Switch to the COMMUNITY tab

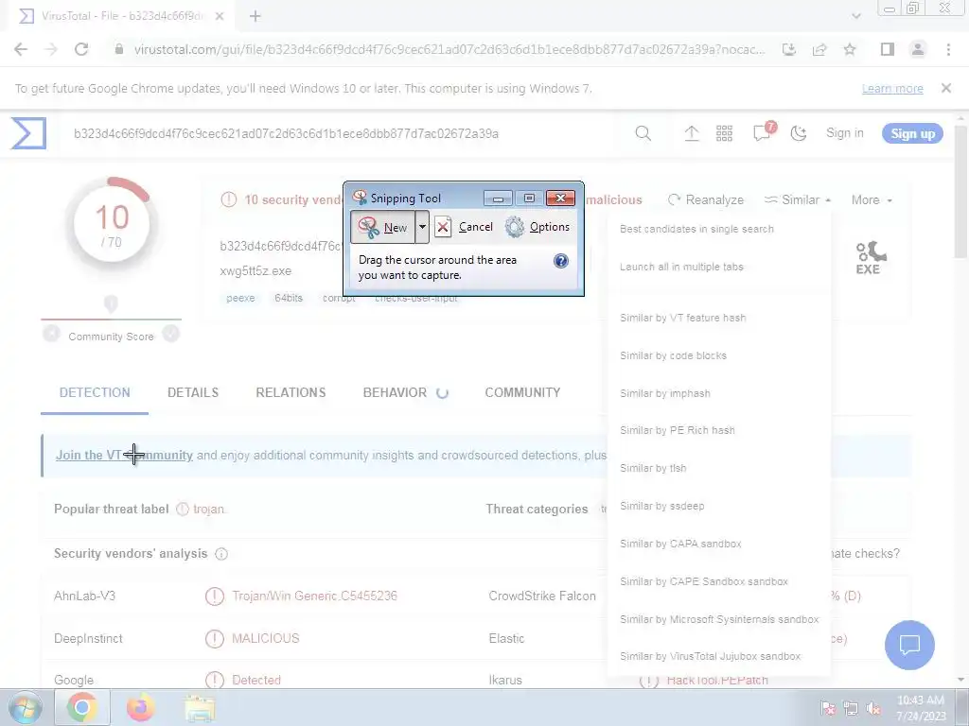[522, 392]
